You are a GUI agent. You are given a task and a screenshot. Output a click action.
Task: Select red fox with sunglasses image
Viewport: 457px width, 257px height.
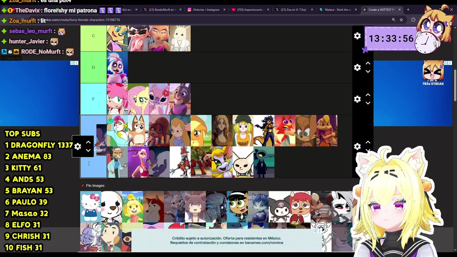point(285,131)
